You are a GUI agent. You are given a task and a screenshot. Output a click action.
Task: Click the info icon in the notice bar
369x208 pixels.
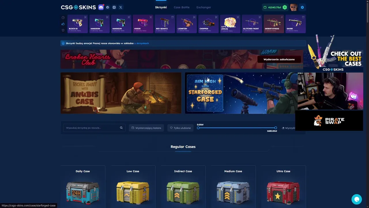[x=63, y=43]
